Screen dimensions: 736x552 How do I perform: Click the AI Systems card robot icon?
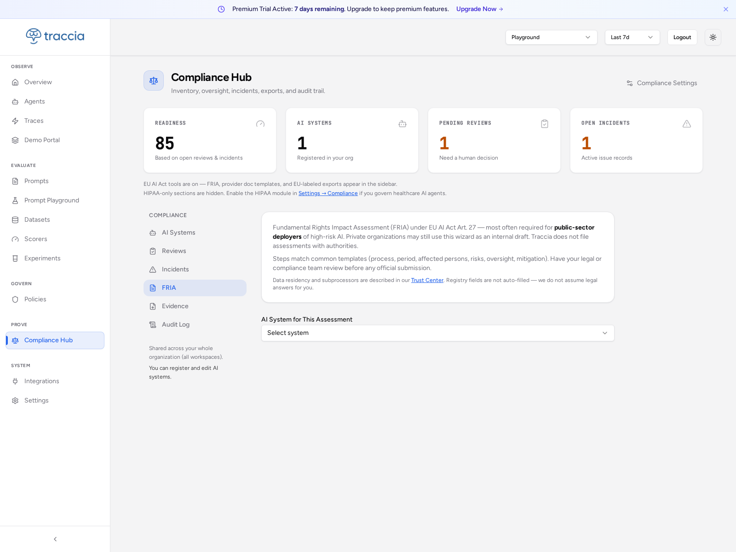(x=402, y=124)
